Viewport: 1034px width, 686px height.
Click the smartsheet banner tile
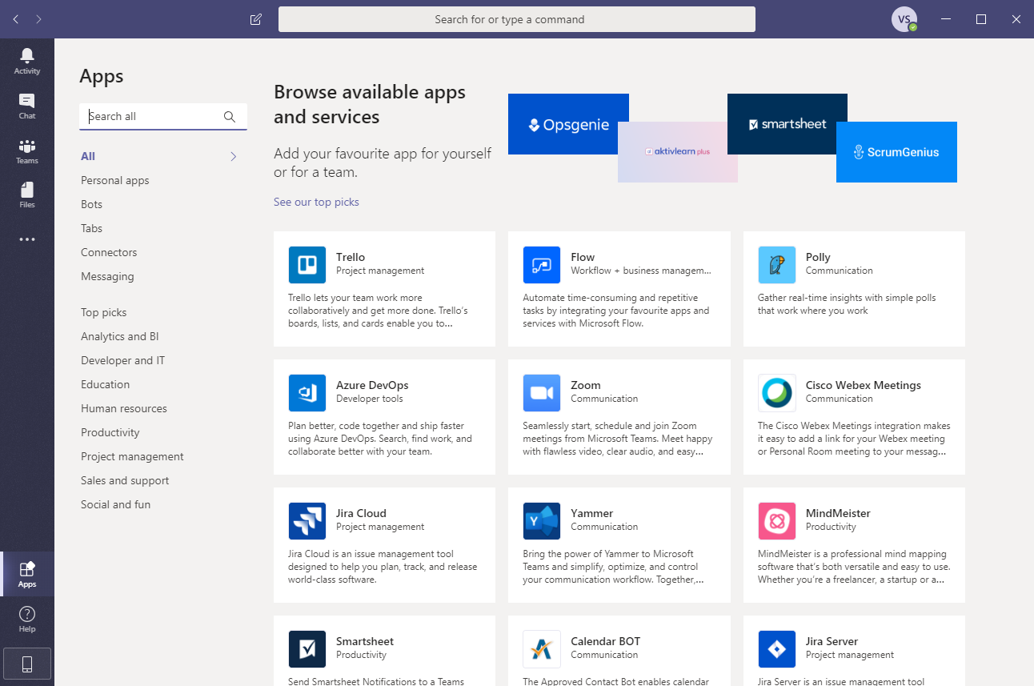point(788,124)
